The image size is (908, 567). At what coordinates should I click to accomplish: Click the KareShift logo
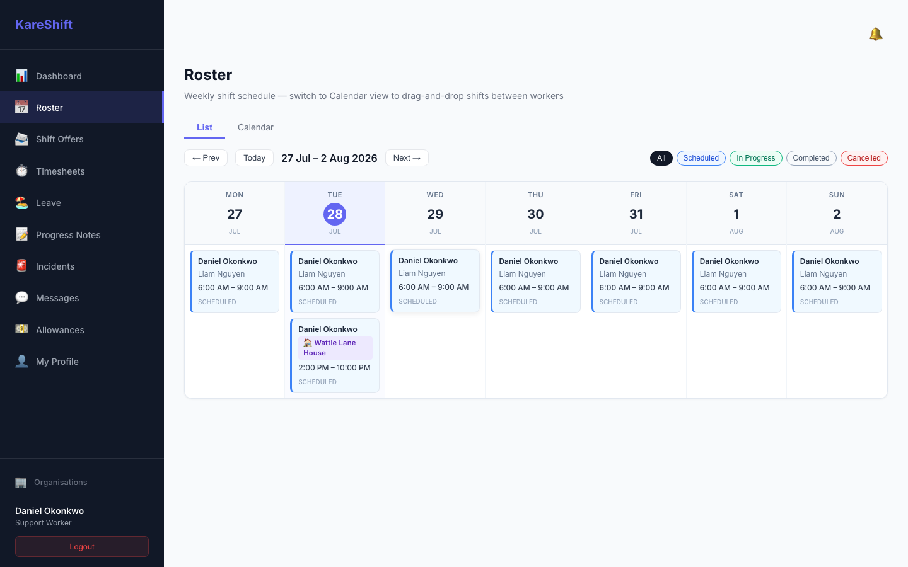[44, 25]
